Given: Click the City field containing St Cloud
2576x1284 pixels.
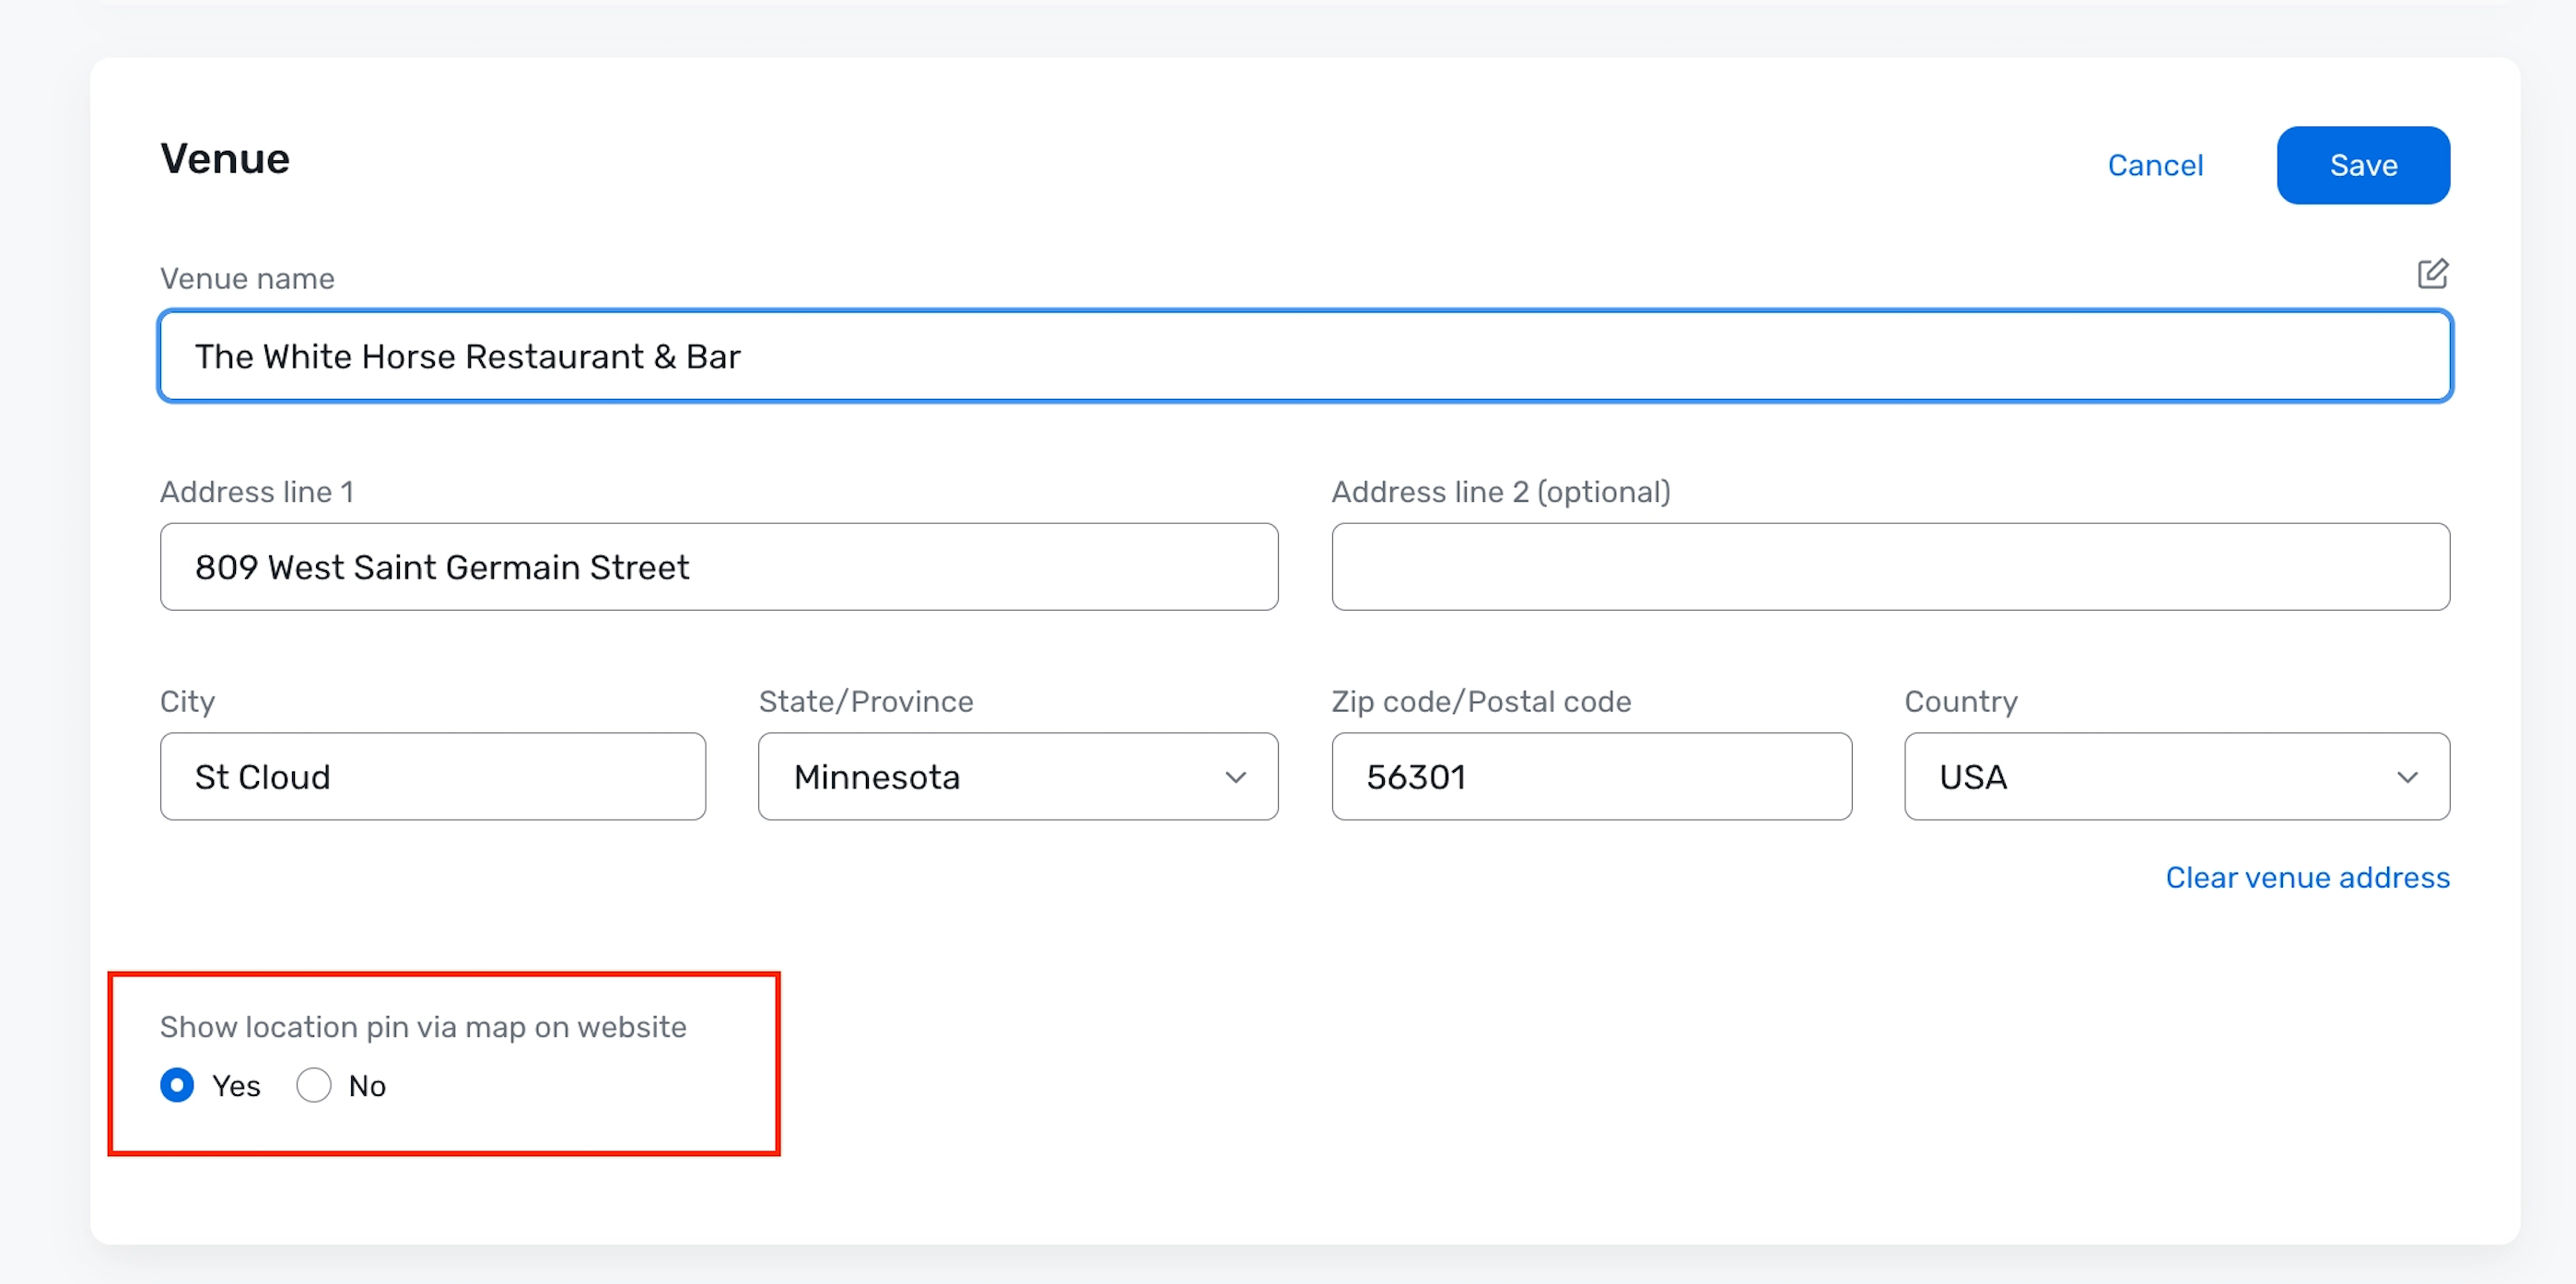Looking at the screenshot, I should pos(433,777).
